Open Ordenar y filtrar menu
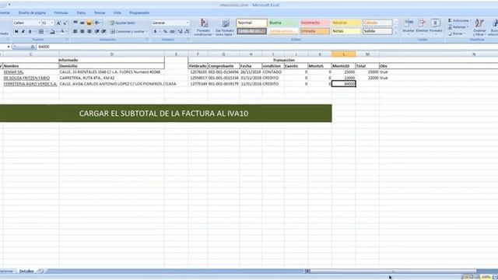498x280 pixels. [479, 27]
